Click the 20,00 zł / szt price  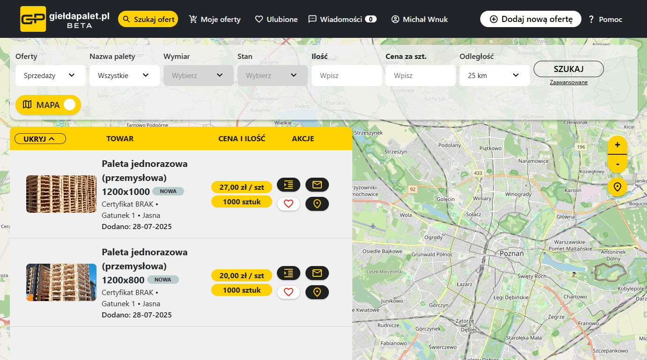pyautogui.click(x=242, y=275)
